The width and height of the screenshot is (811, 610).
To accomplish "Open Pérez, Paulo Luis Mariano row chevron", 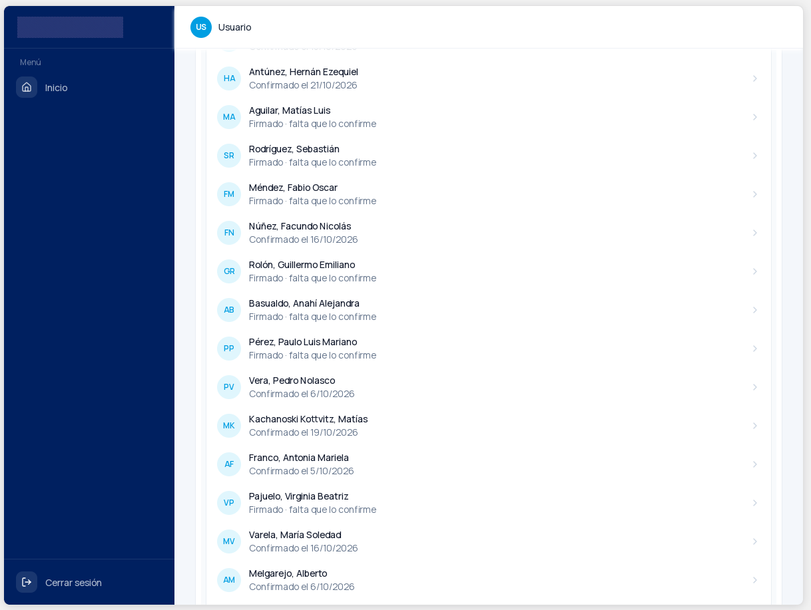I will 755,349.
